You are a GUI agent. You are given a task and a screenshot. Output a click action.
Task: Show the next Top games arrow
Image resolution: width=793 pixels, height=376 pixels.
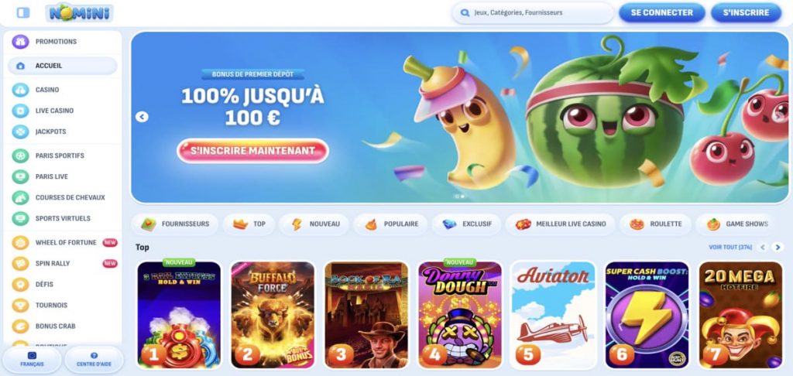click(778, 247)
